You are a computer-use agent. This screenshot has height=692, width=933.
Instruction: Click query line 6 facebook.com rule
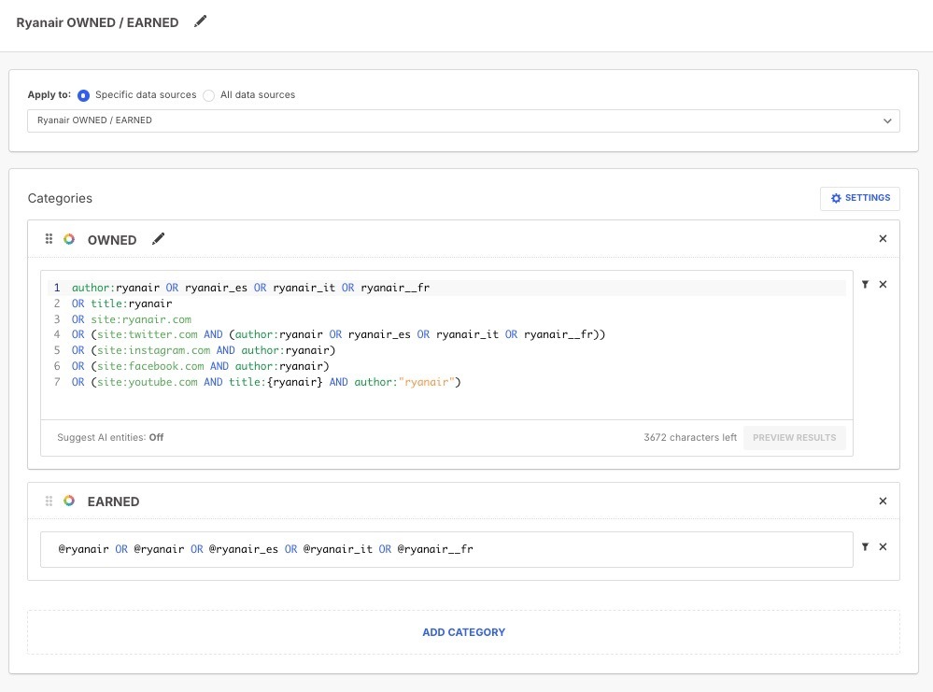[x=201, y=366]
